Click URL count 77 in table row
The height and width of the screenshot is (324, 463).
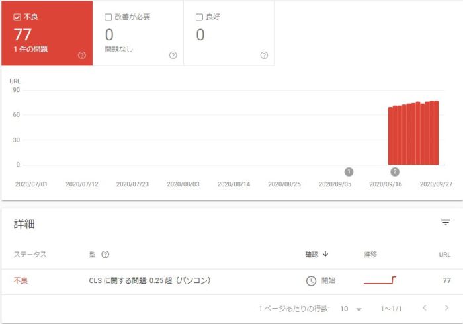pos(446,280)
